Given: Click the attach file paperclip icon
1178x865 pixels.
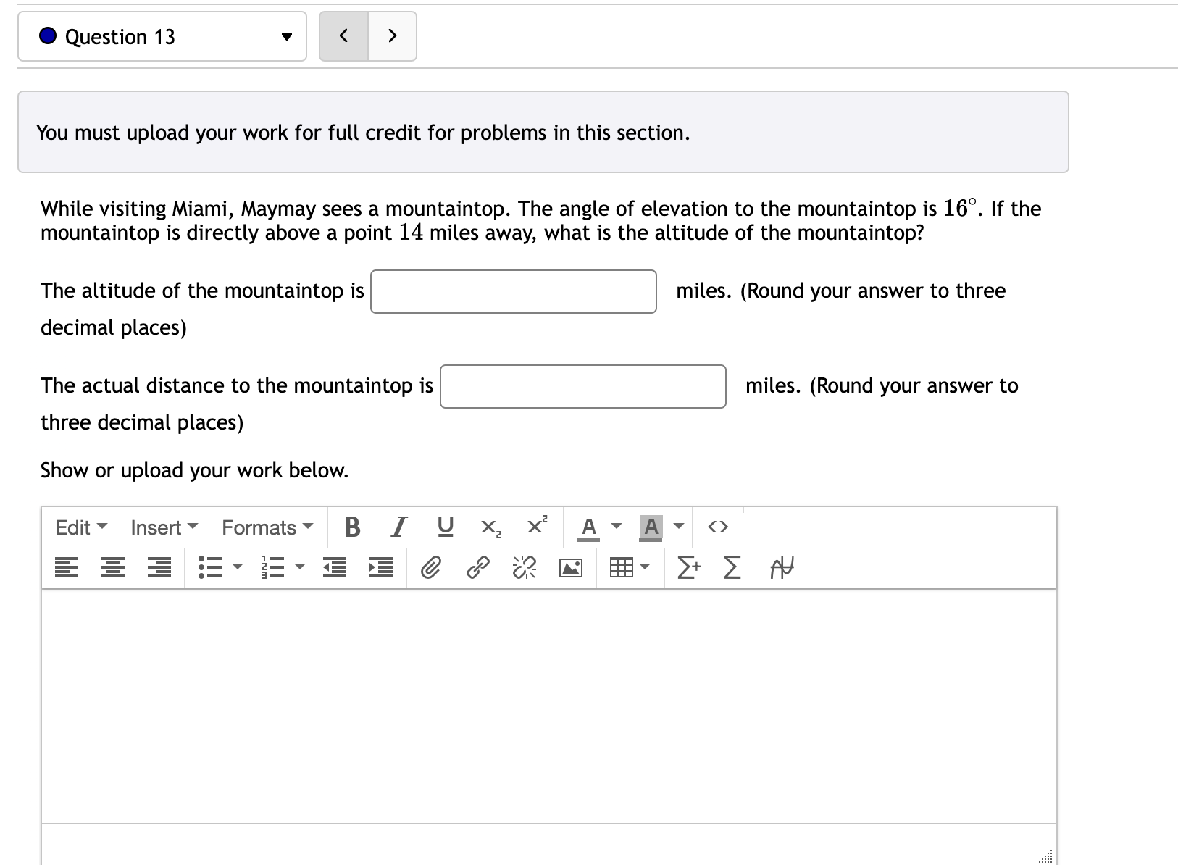Looking at the screenshot, I should [431, 568].
